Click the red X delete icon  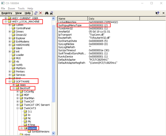[x=41, y=13]
